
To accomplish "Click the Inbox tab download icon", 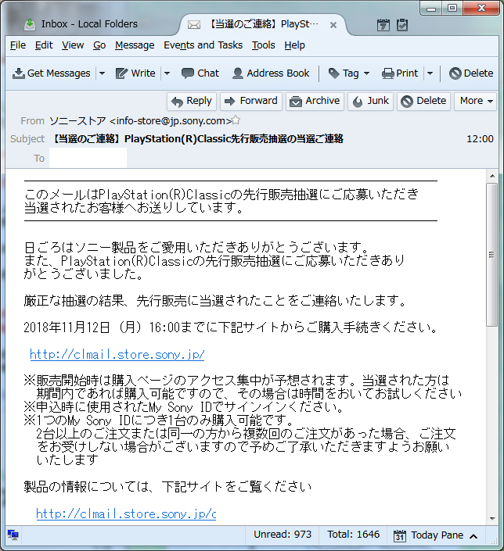I will pos(30,24).
